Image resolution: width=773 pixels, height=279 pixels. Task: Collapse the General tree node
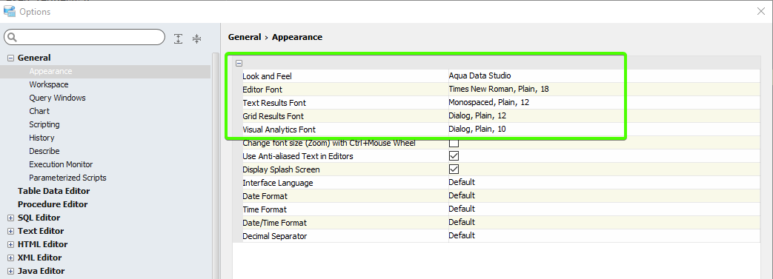coord(11,58)
